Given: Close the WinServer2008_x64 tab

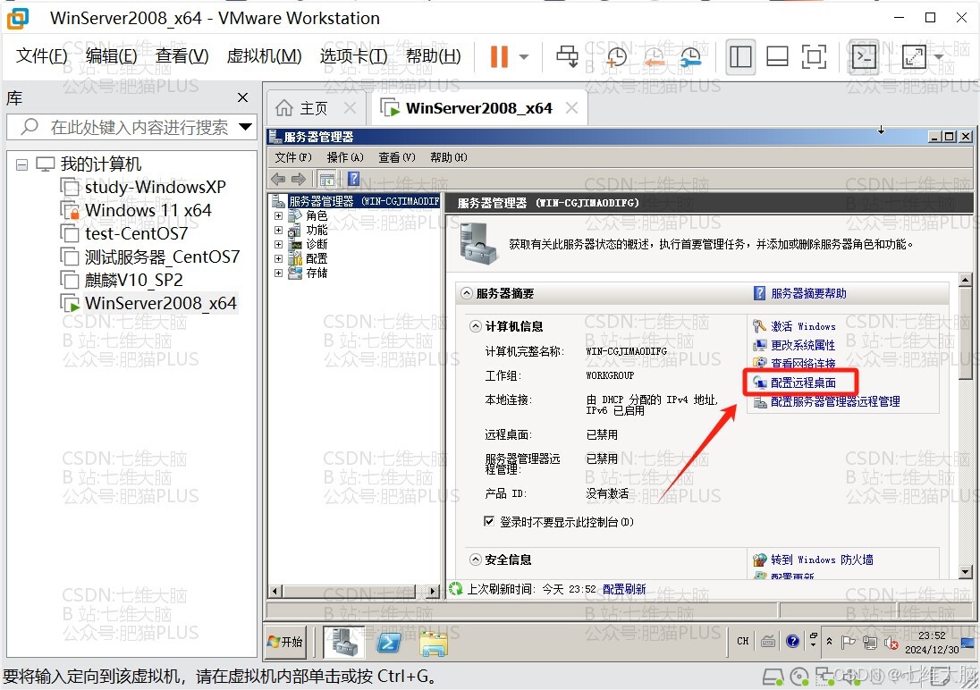Looking at the screenshot, I should pyautogui.click(x=571, y=108).
